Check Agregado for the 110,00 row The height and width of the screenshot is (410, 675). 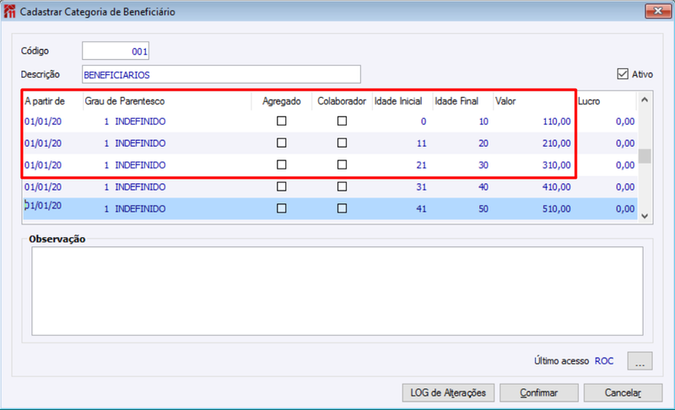282,121
